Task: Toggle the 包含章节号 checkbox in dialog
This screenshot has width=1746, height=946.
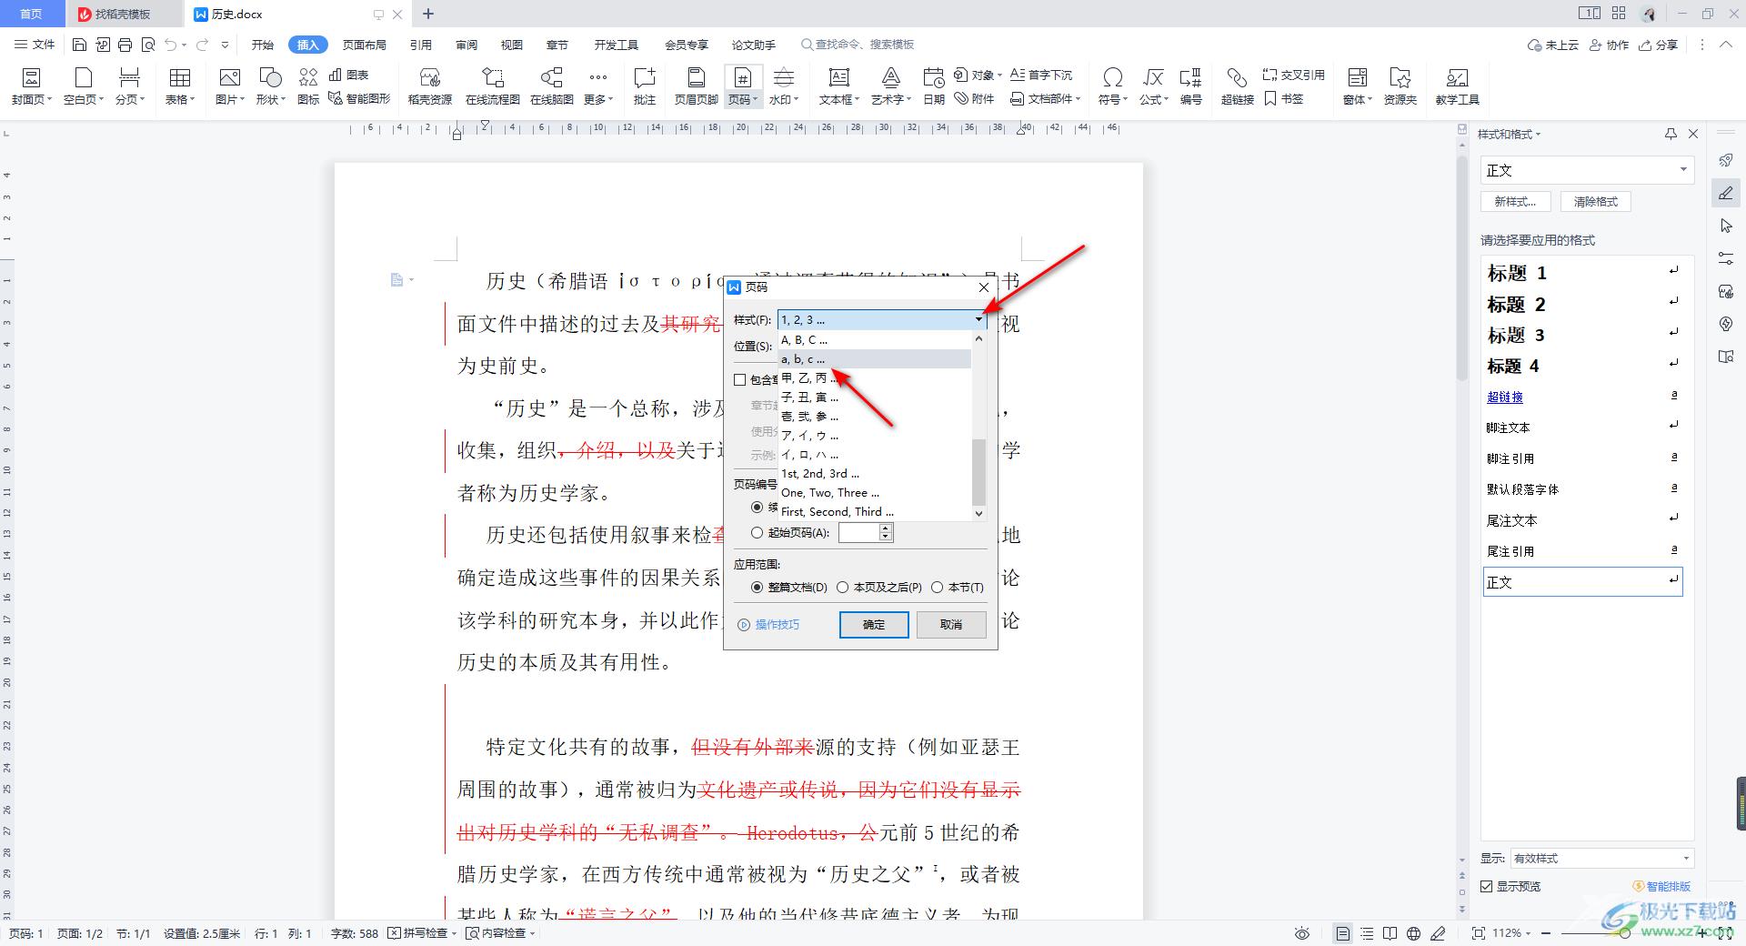Action: pyautogui.click(x=740, y=379)
